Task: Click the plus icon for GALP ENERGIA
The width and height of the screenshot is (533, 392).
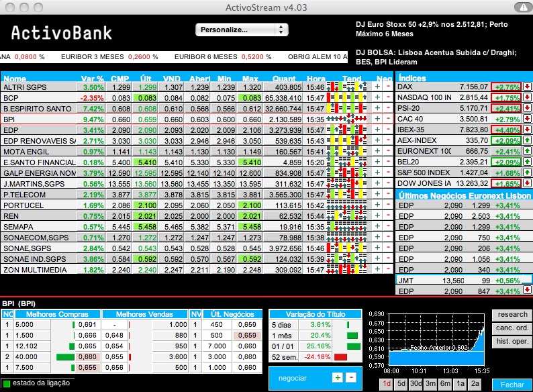Action: pos(377,173)
